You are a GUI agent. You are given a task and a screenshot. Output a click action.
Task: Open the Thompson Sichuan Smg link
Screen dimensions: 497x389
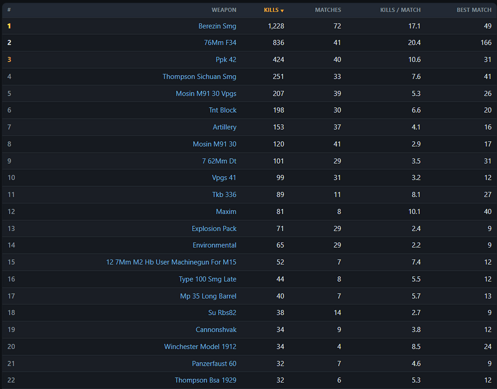pos(199,76)
